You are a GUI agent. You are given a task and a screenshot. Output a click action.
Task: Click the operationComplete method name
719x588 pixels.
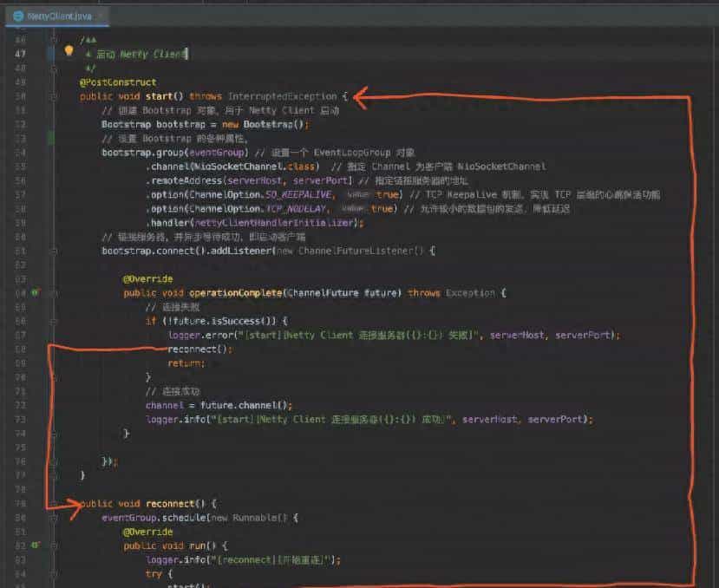[236, 292]
